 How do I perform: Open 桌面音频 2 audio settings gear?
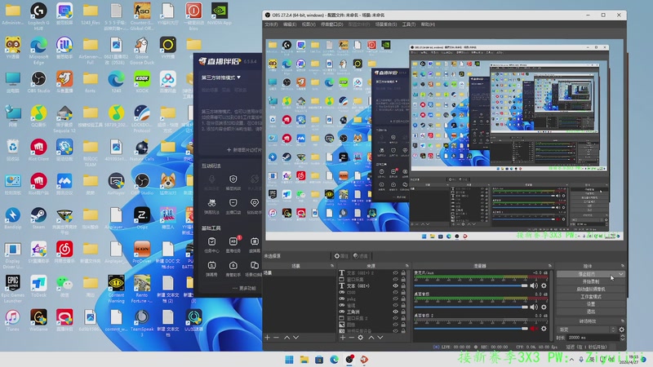[x=544, y=329]
